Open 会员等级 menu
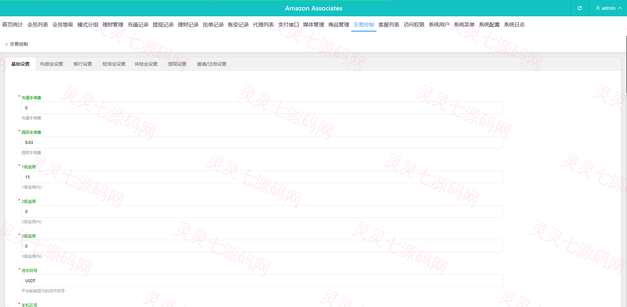Image resolution: width=627 pixels, height=307 pixels. point(63,25)
